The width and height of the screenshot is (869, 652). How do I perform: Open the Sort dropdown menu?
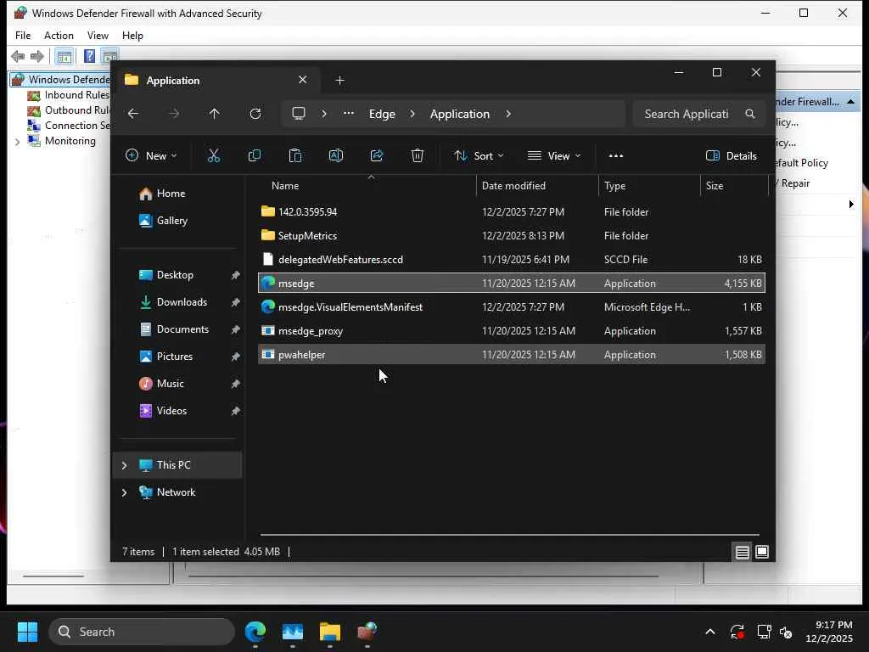pos(479,156)
